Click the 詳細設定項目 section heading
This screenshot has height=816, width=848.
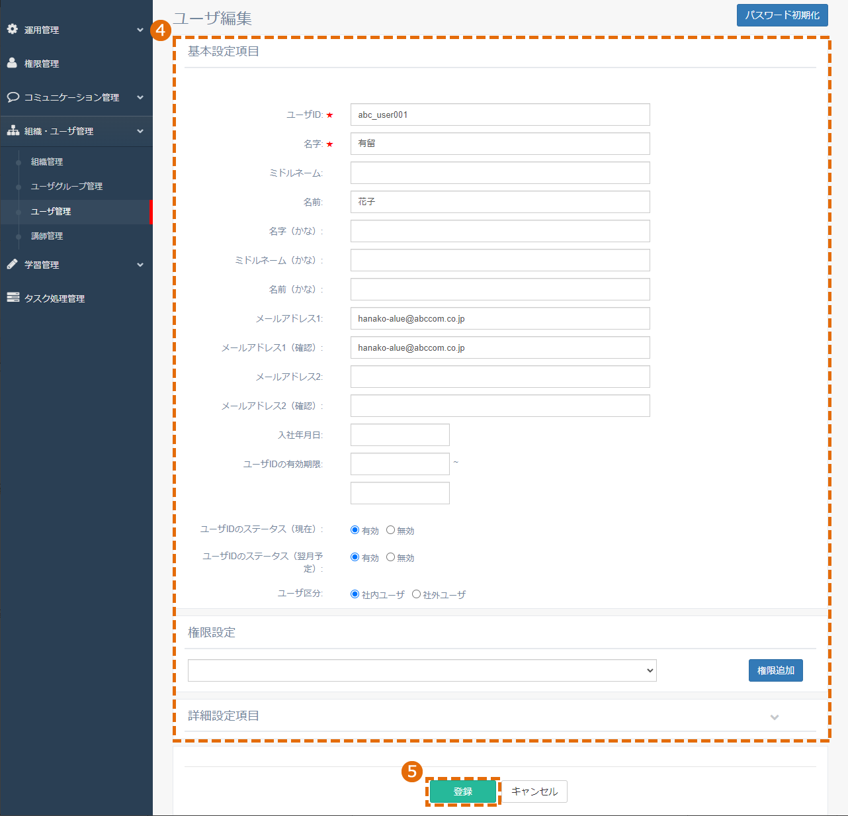224,716
